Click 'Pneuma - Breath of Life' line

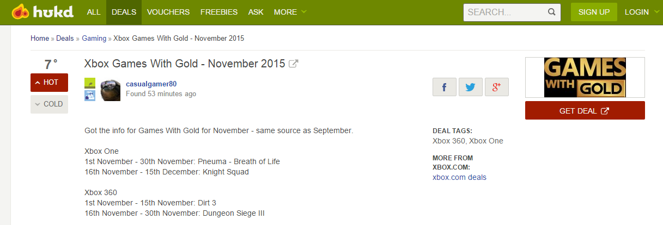coord(183,161)
